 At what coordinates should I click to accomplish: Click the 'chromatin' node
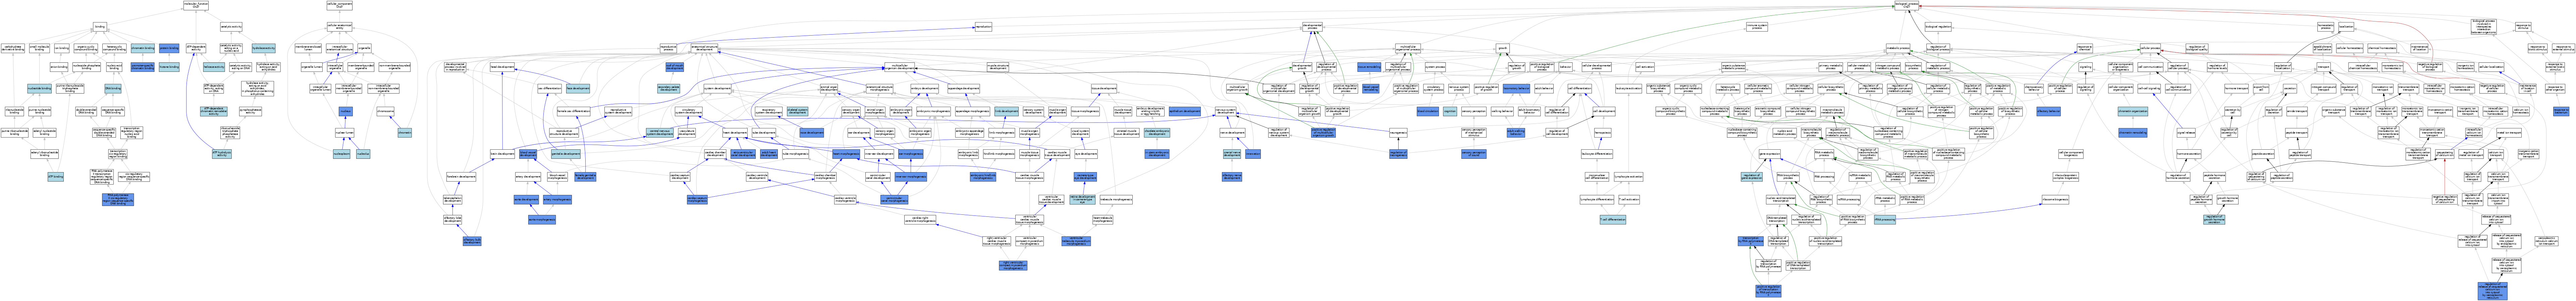(405, 133)
